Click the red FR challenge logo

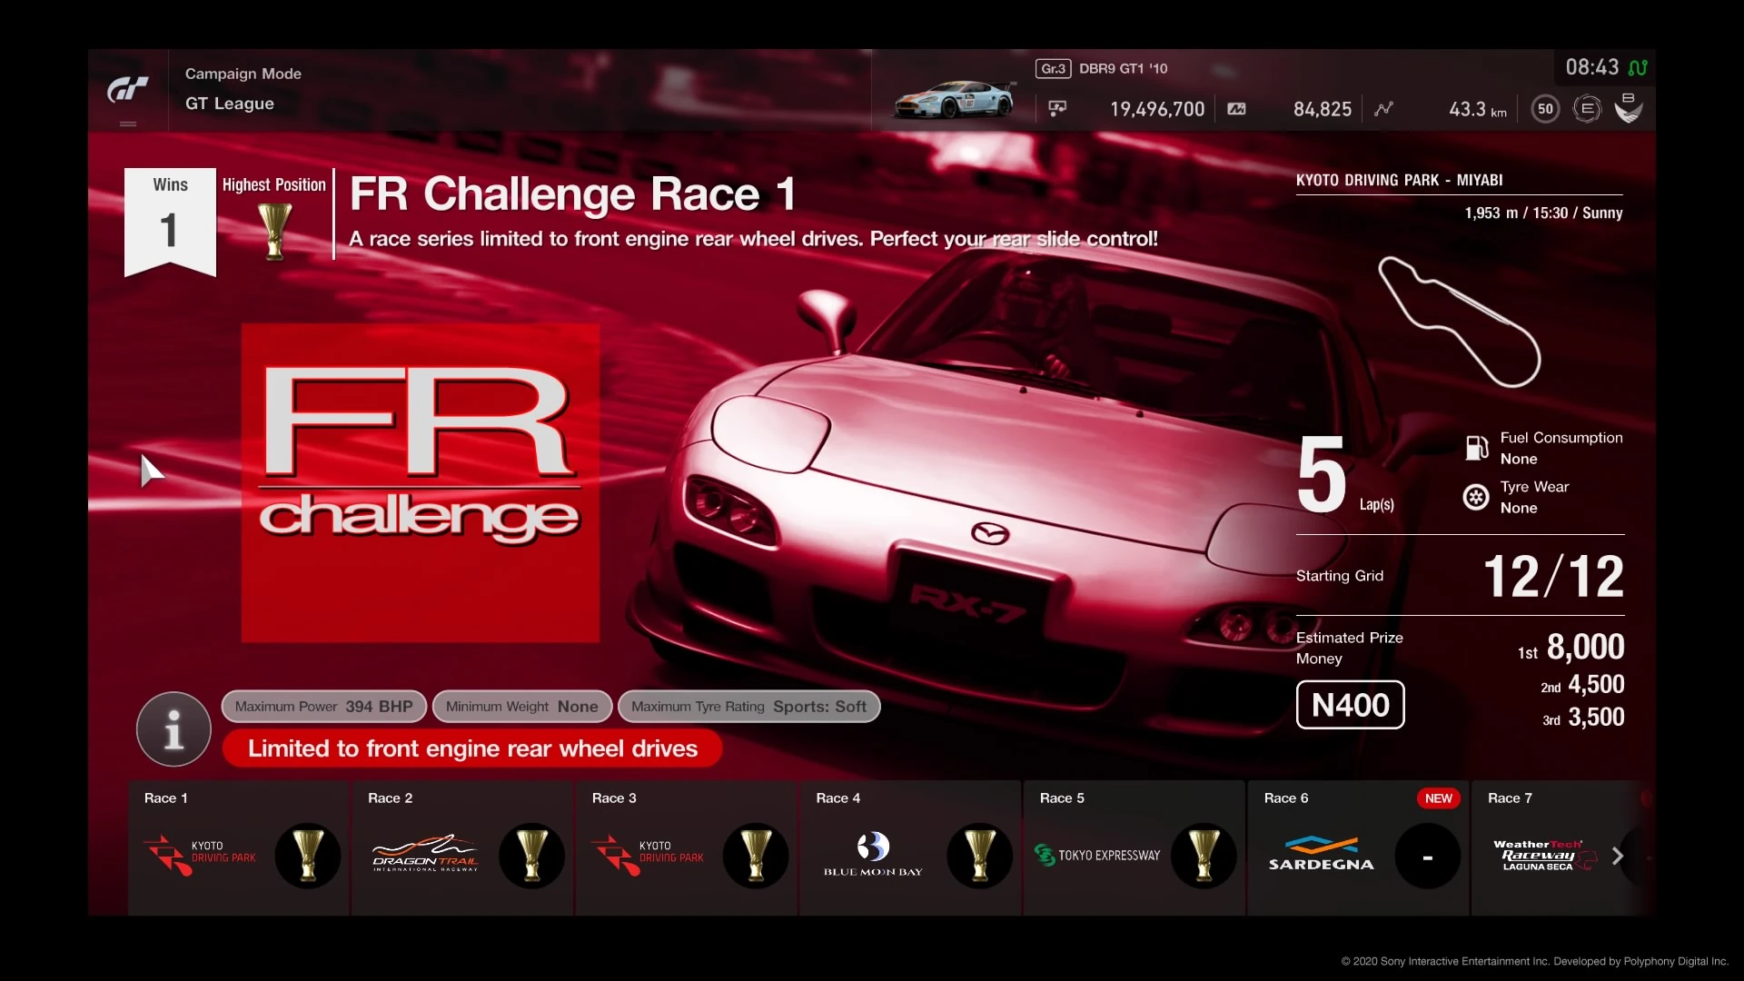pos(420,482)
